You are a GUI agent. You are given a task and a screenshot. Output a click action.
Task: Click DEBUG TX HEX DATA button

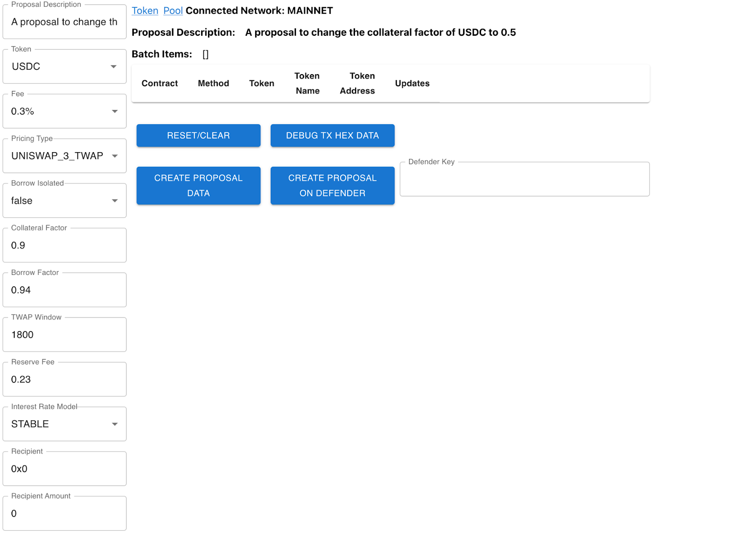(x=333, y=136)
